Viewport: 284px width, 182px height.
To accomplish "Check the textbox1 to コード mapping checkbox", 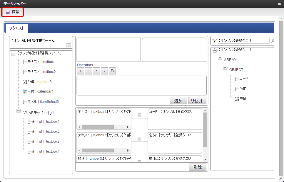I will [x=139, y=115].
